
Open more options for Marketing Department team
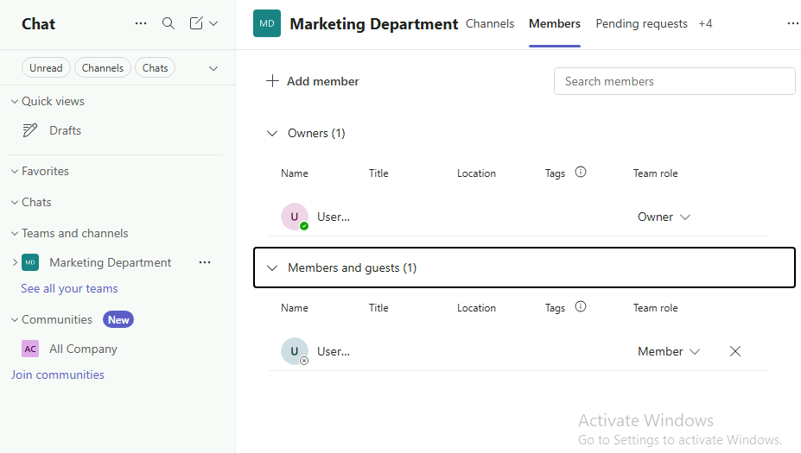[x=205, y=262]
